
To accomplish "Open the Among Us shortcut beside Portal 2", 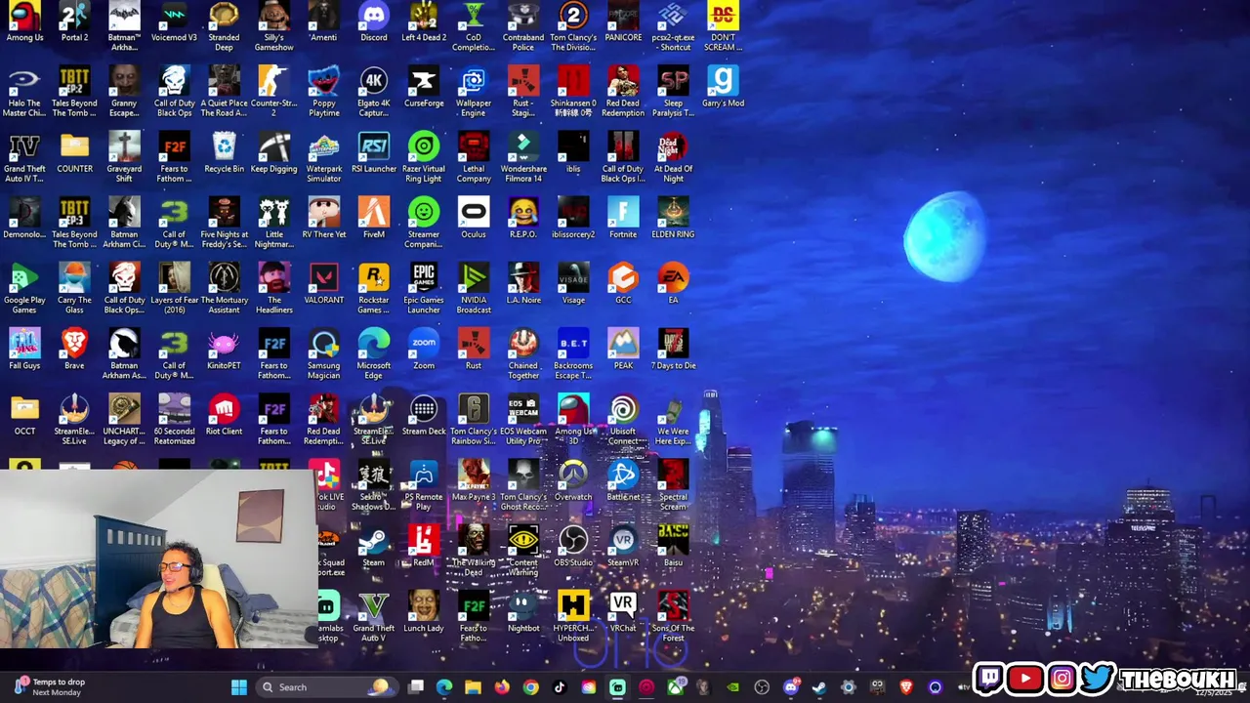I will 24,21.
